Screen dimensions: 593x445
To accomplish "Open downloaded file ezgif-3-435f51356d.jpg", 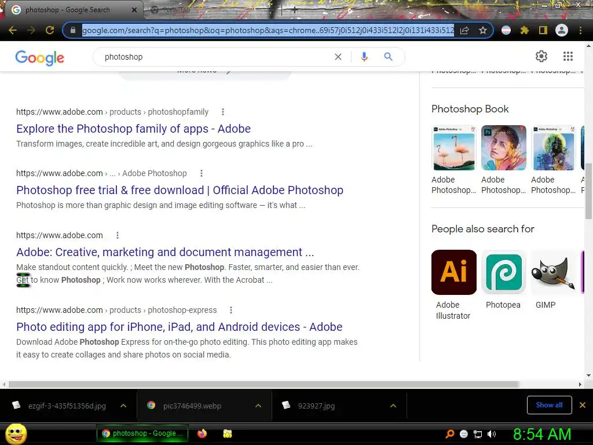I will (67, 406).
